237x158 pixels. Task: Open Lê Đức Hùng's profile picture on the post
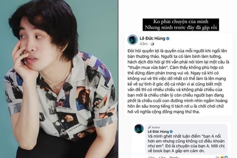(x=132, y=39)
